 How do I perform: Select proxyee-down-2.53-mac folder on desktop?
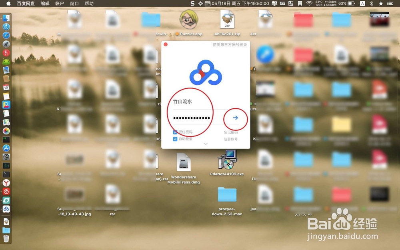click(227, 202)
